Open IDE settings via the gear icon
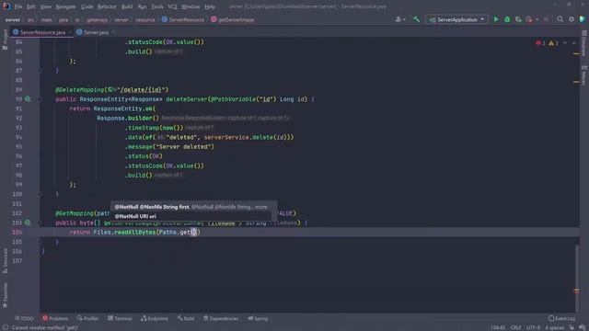Screen dimensions: 589x331 click(572, 19)
